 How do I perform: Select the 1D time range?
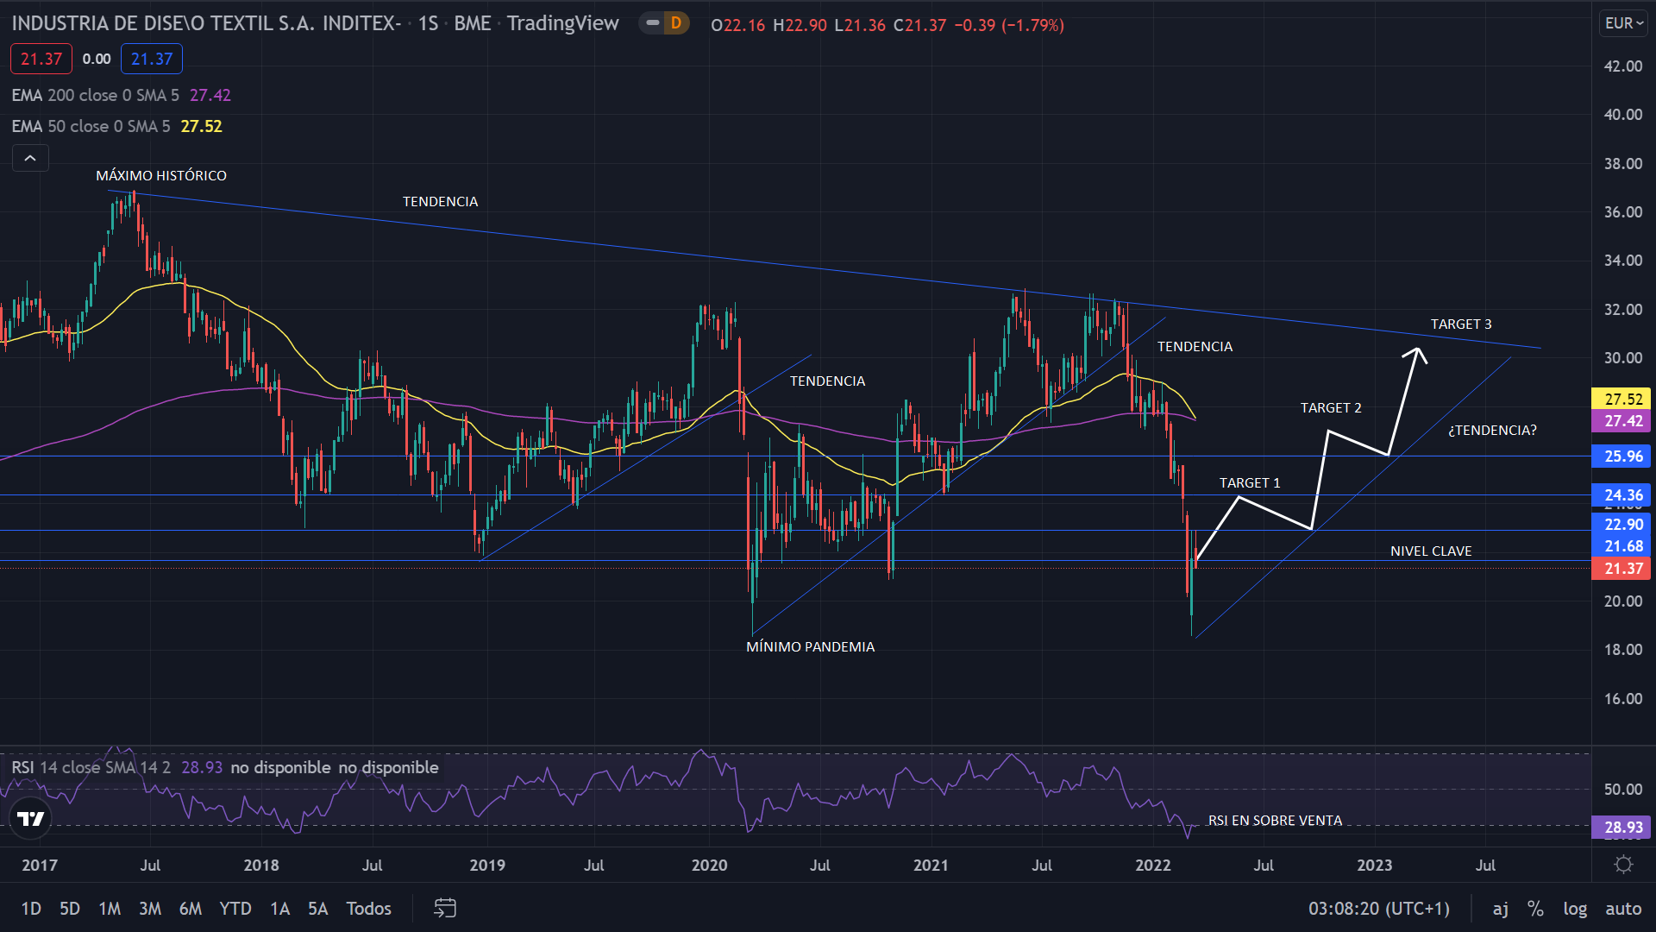31,909
